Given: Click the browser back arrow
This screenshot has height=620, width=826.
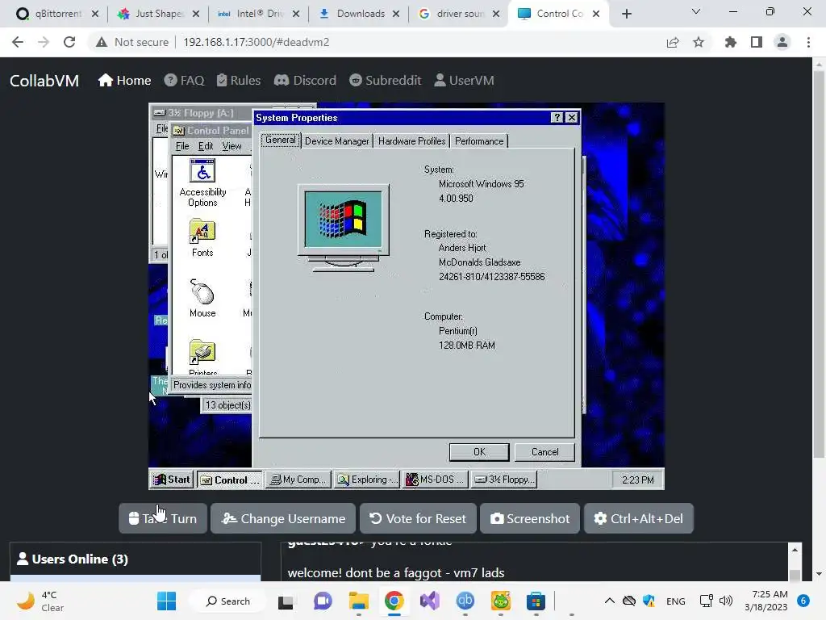Looking at the screenshot, I should (x=18, y=42).
